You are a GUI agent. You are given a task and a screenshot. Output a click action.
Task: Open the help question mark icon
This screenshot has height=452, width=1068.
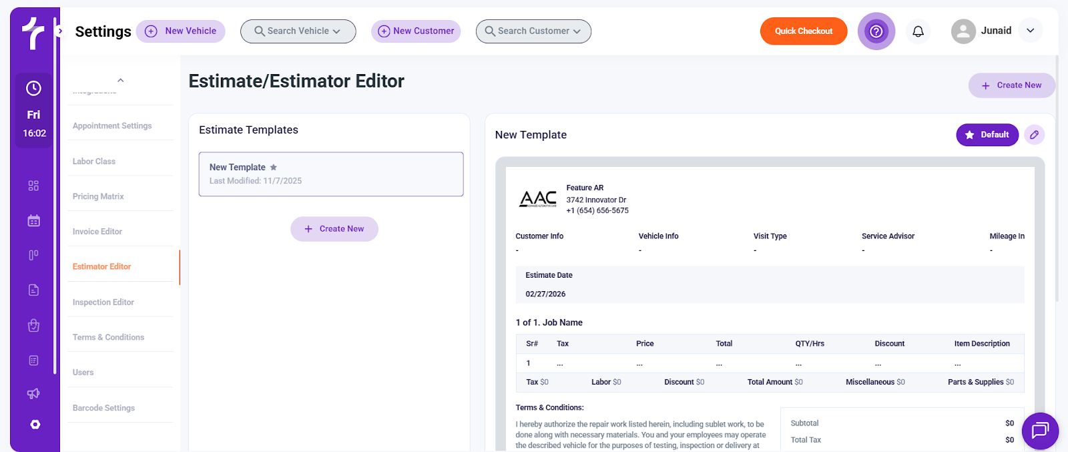pos(876,31)
